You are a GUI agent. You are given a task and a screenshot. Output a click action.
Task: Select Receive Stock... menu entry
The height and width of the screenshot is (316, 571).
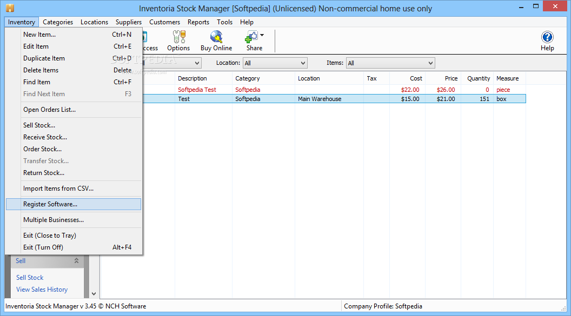74,137
